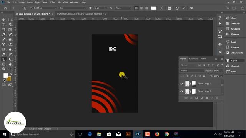This screenshot has width=246, height=138.
Task: Select the Gradient tool
Action: tap(4, 49)
